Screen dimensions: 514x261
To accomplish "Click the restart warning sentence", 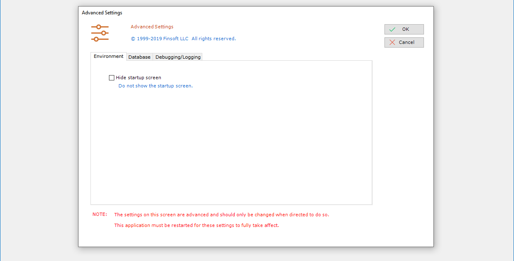I will tap(197, 225).
